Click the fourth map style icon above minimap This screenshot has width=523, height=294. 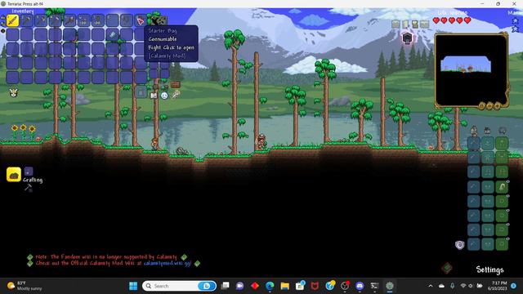point(424,24)
